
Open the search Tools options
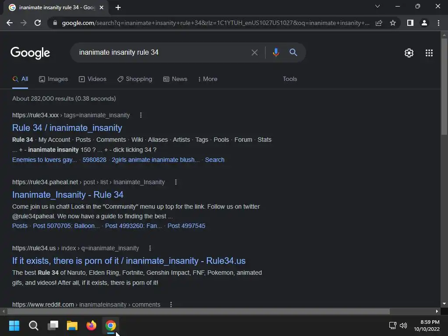290,79
